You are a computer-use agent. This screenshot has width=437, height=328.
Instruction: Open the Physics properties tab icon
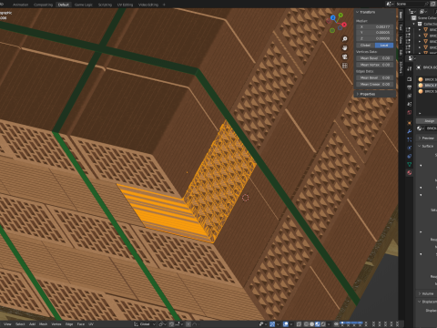click(x=410, y=148)
